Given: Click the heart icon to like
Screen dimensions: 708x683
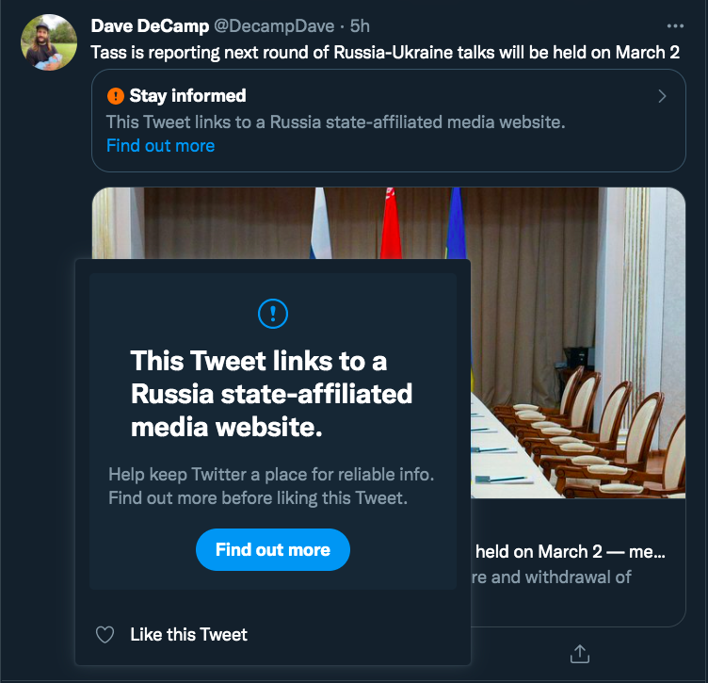Looking at the screenshot, I should pos(105,635).
